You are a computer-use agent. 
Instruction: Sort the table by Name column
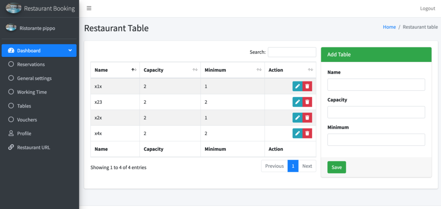click(x=115, y=70)
